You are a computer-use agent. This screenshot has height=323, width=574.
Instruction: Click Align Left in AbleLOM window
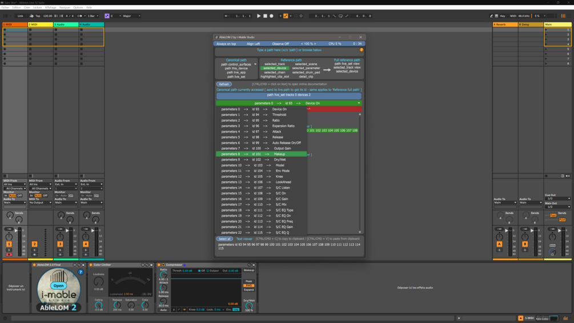pos(254,44)
